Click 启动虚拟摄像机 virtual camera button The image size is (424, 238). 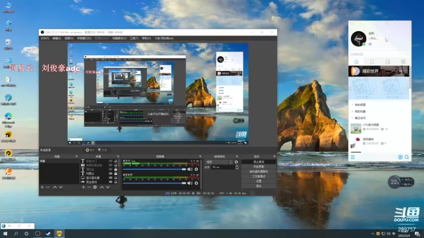(259, 171)
